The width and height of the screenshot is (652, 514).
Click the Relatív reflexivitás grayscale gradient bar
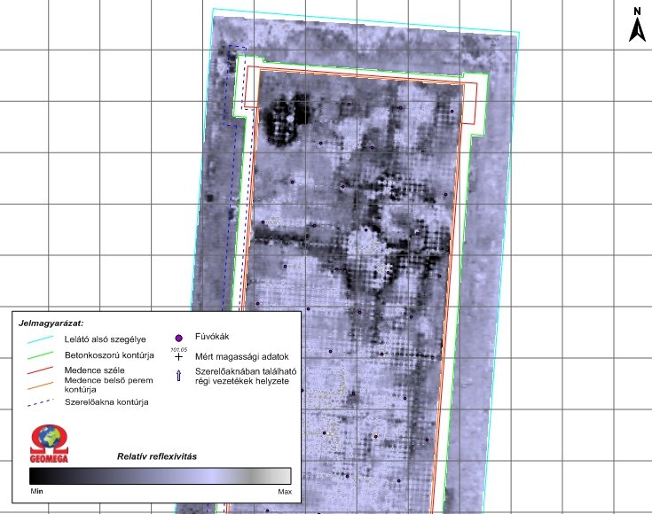point(160,476)
